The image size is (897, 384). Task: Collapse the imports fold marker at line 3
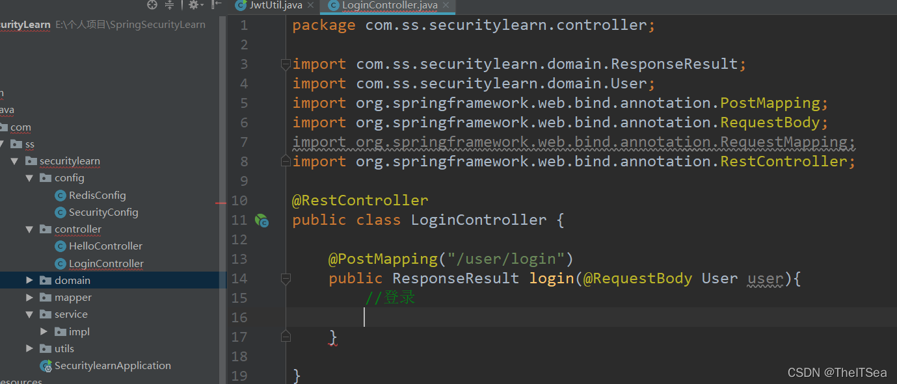coord(286,64)
